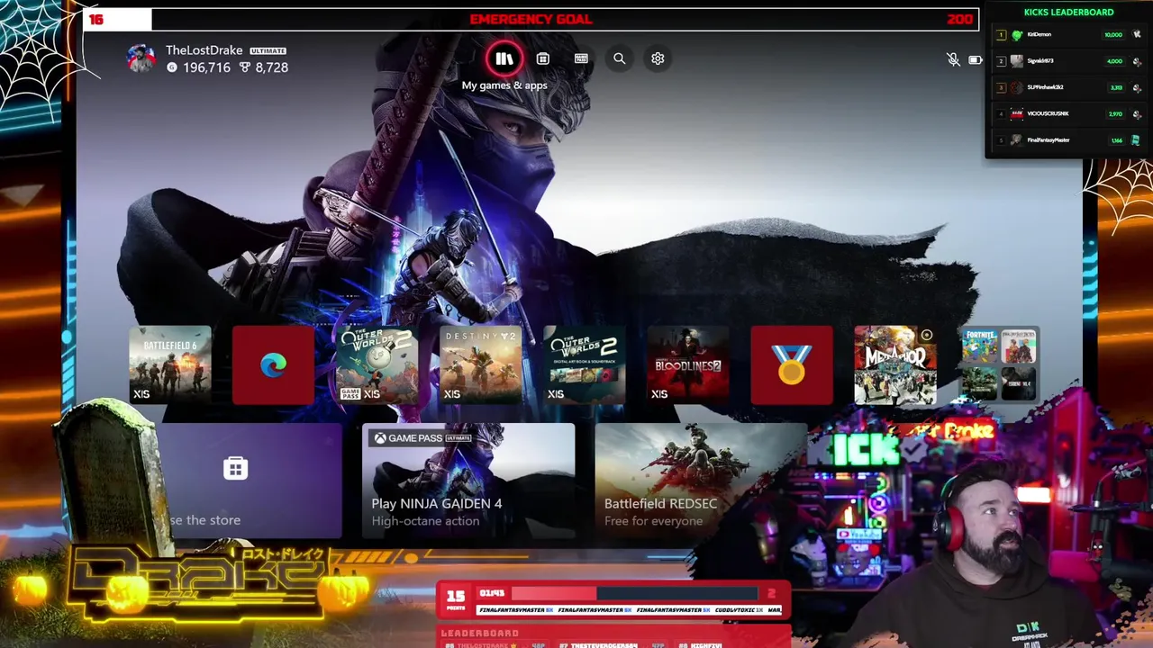
Task: Select the VICIOUSCRUSNIK leaderboard row
Action: [1068, 114]
